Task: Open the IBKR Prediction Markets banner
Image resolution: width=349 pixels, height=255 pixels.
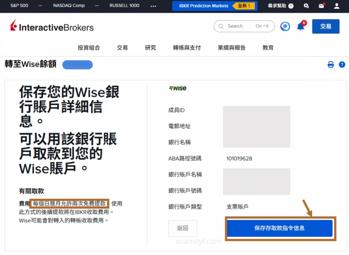Action: [x=215, y=6]
